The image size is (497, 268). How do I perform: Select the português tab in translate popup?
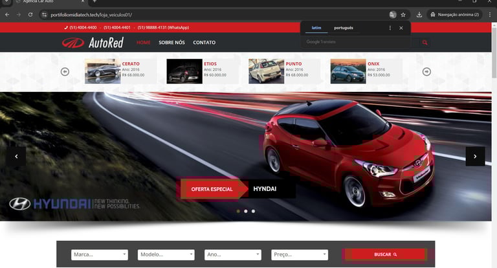point(344,28)
